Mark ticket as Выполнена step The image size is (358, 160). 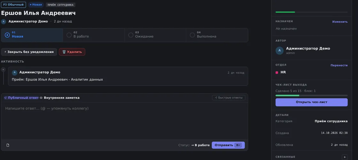pyautogui.click(x=217, y=35)
